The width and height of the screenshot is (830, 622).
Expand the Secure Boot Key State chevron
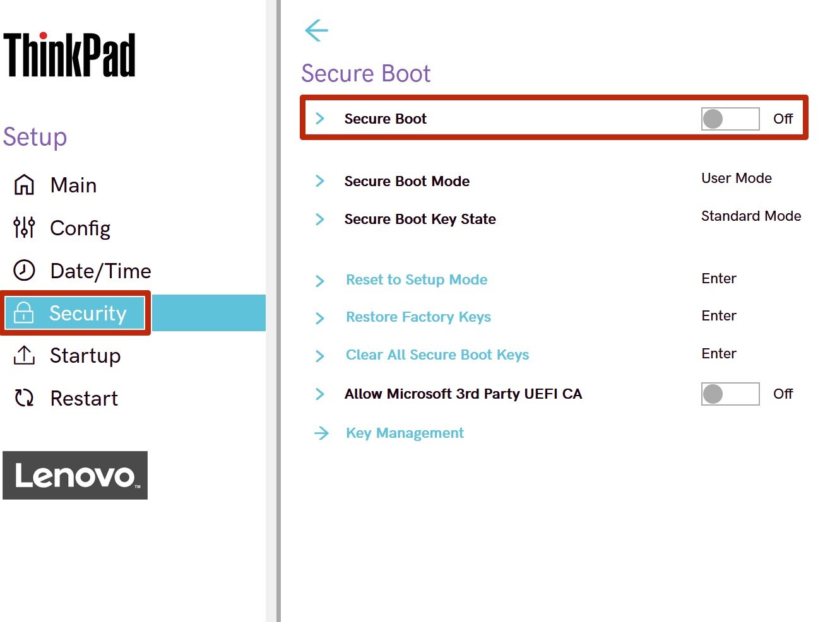pos(320,219)
